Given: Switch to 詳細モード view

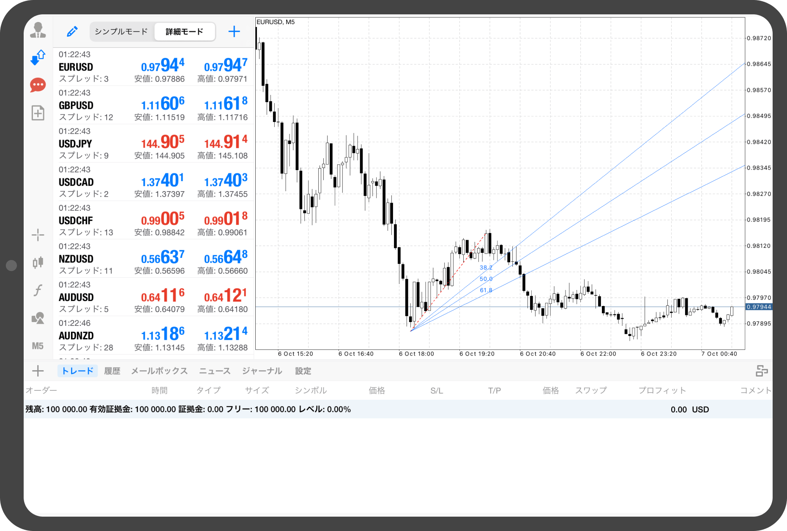Looking at the screenshot, I should pos(184,32).
